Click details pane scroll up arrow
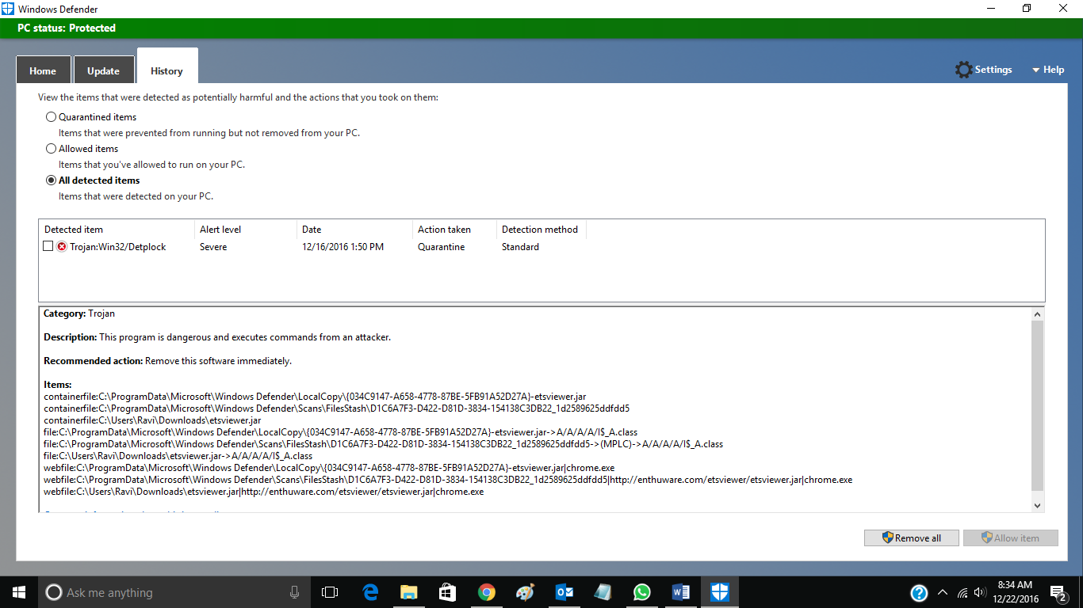Screen dimensions: 1083x608 (1038, 314)
